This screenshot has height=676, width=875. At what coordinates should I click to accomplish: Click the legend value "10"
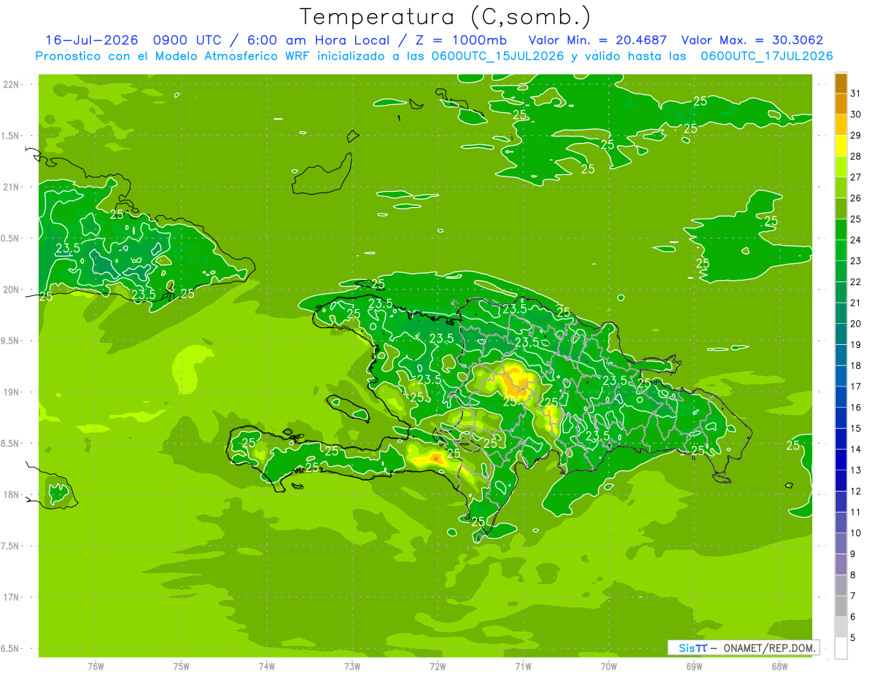(x=855, y=533)
